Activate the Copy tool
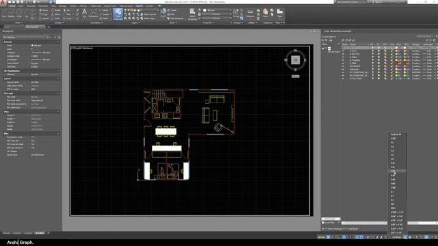The height and width of the screenshot is (246, 438). tap(43, 14)
